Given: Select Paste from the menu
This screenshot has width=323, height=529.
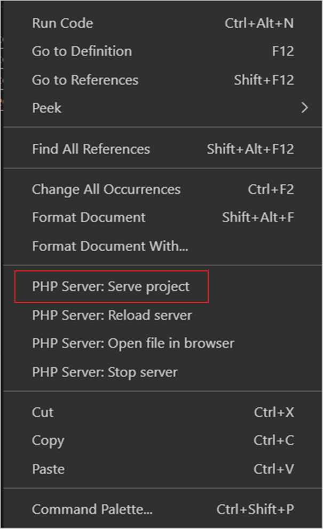Looking at the screenshot, I should 48,469.
